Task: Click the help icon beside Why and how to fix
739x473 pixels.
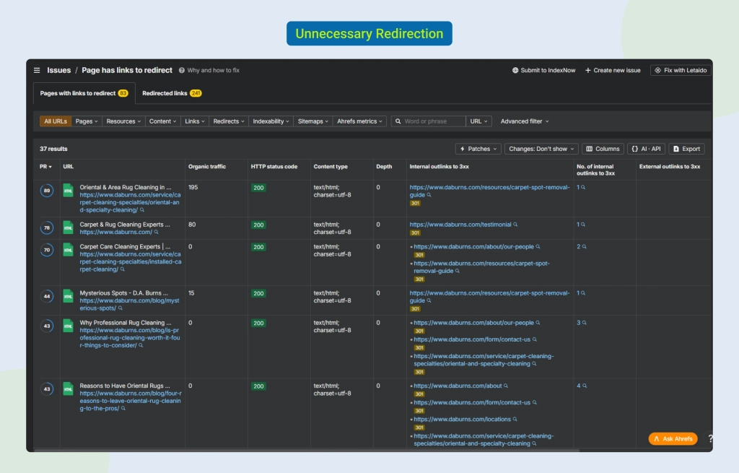Action: coord(181,70)
